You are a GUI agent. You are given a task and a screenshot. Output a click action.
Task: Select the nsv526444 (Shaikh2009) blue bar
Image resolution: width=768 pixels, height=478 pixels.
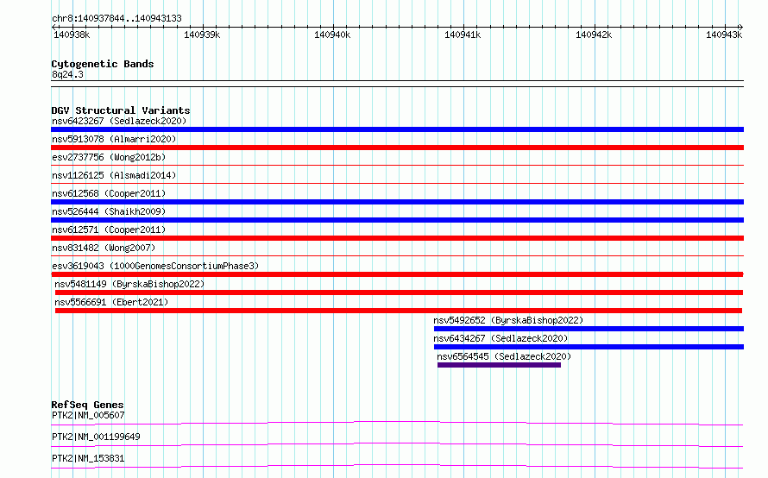pos(397,220)
